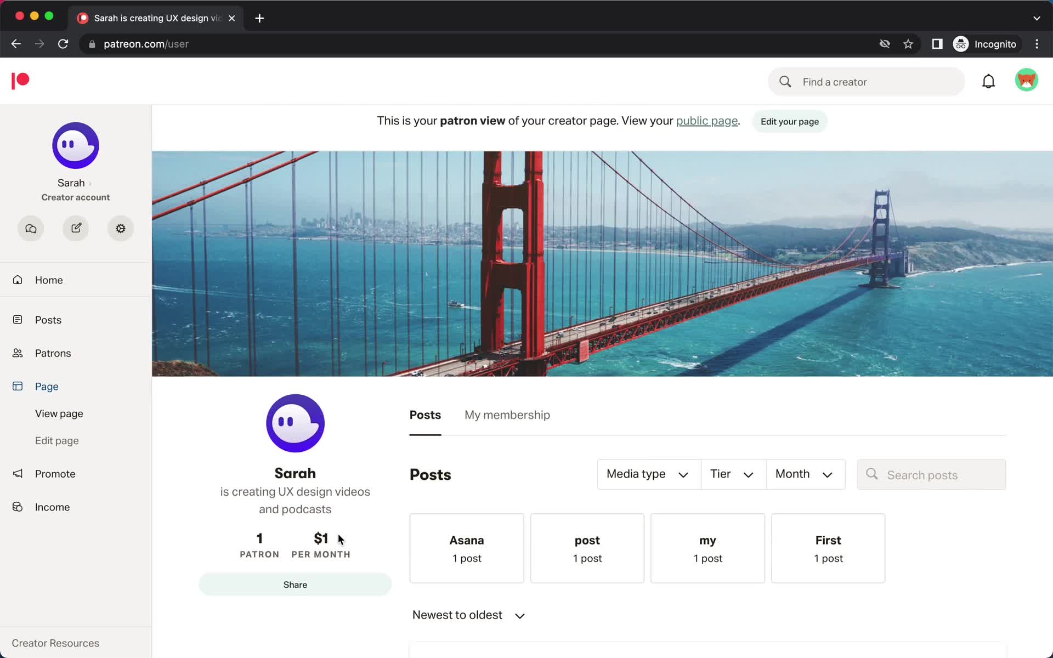1053x658 pixels.
Task: Click the Page layout icon
Action: [18, 387]
